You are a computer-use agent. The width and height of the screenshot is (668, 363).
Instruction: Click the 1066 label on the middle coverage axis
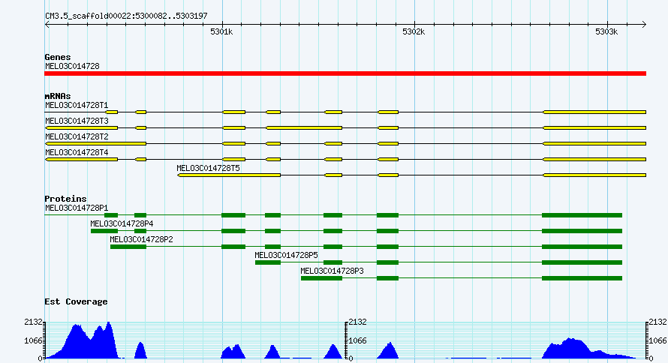click(x=357, y=340)
